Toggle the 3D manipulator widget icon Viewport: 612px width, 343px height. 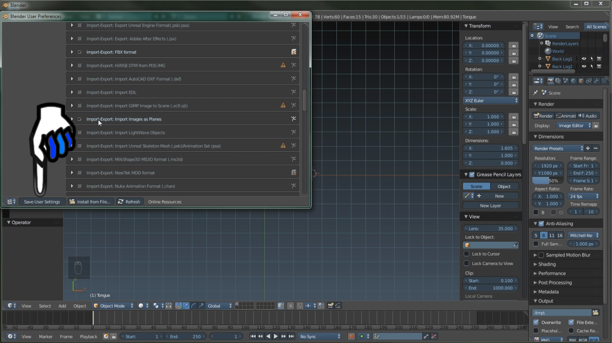(178, 306)
